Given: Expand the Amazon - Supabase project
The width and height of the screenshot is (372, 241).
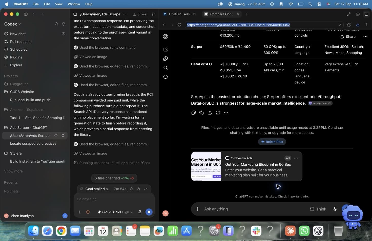Looking at the screenshot, I should click(x=27, y=110).
